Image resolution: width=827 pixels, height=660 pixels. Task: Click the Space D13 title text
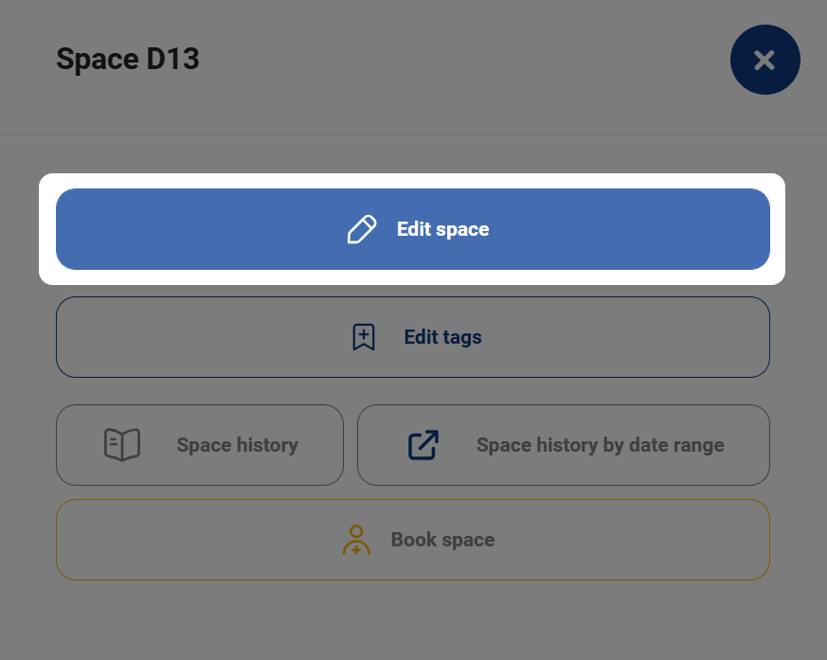[128, 59]
